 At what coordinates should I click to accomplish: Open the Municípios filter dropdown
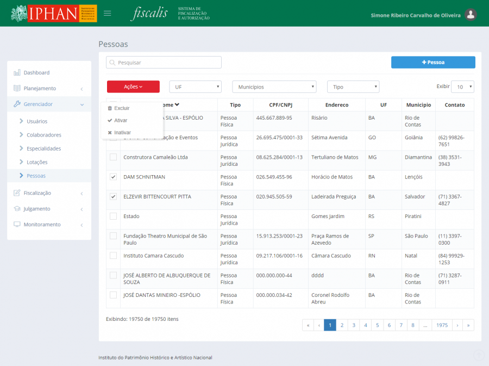[x=274, y=87]
